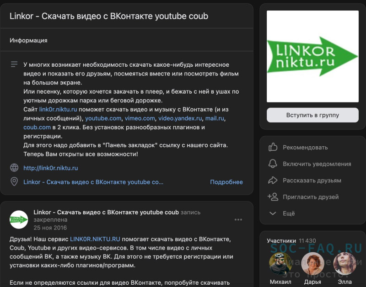Open the Подробнее link
The image size is (366, 287).
(226, 182)
